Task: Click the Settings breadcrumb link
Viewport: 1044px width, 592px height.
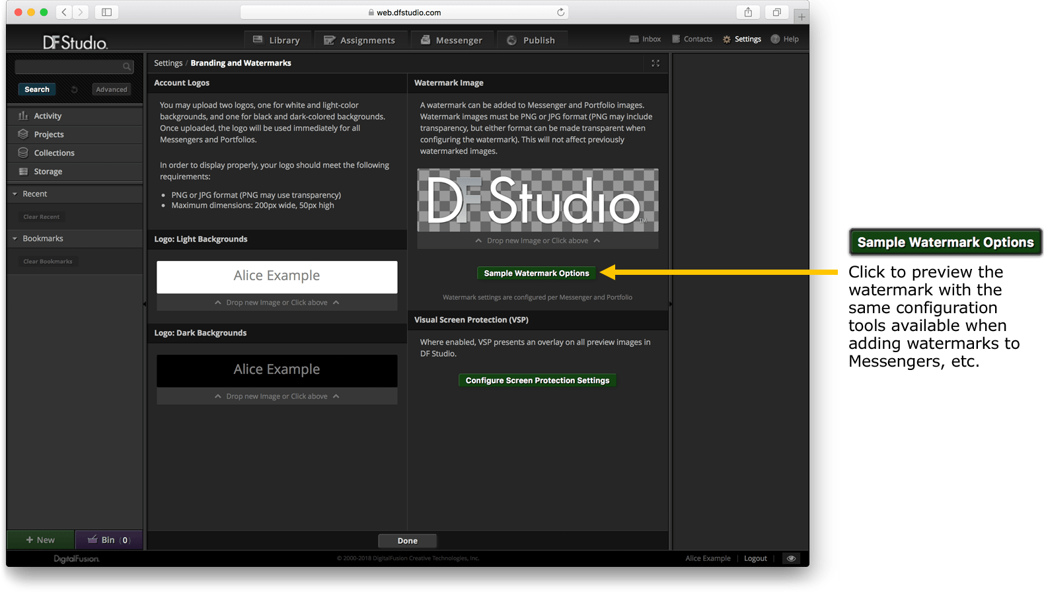Action: (x=168, y=63)
